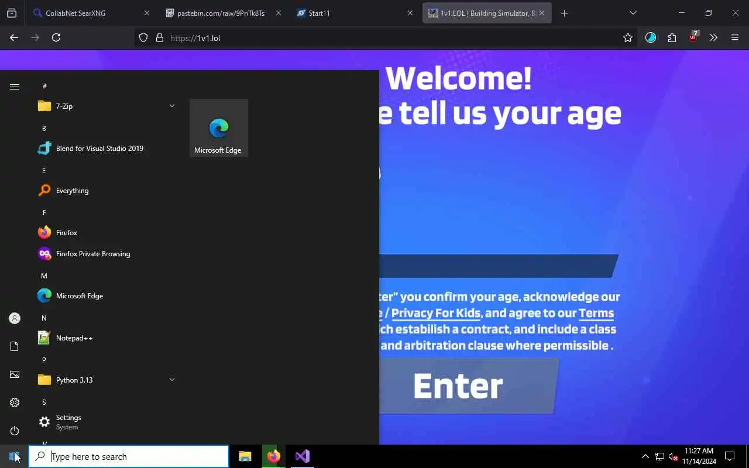Show more tools overflow chevron

[713, 37]
